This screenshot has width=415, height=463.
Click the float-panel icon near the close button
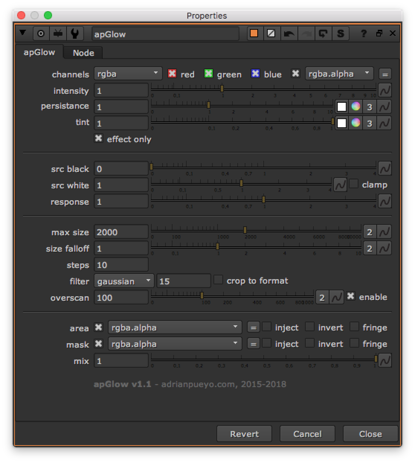pos(378,33)
